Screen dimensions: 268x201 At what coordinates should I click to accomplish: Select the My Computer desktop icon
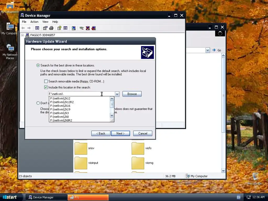[10, 29]
